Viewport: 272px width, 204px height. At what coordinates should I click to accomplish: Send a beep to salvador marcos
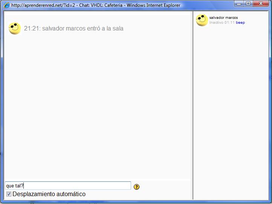pos(240,23)
